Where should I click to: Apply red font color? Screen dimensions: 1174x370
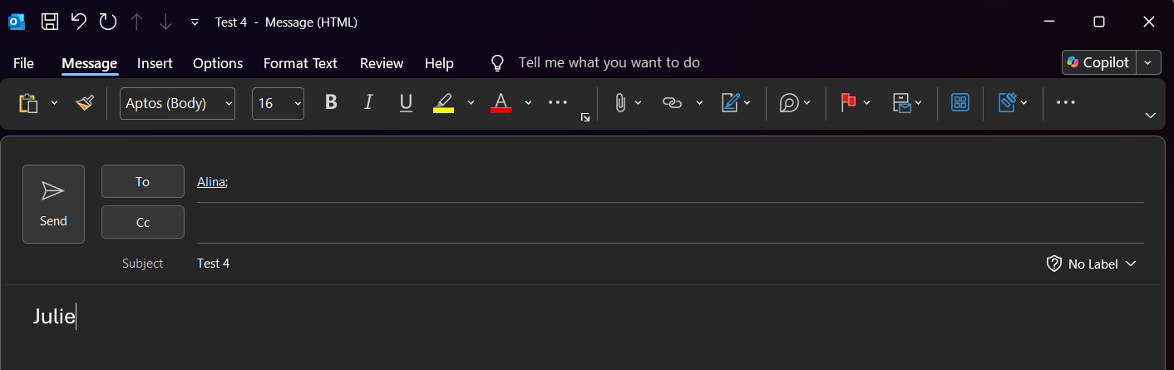pyautogui.click(x=501, y=103)
